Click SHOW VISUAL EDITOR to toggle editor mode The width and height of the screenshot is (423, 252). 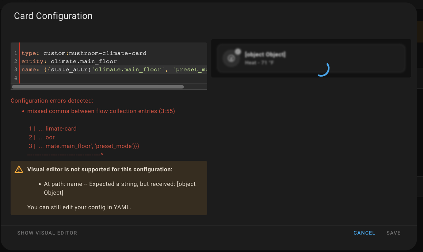(47, 233)
